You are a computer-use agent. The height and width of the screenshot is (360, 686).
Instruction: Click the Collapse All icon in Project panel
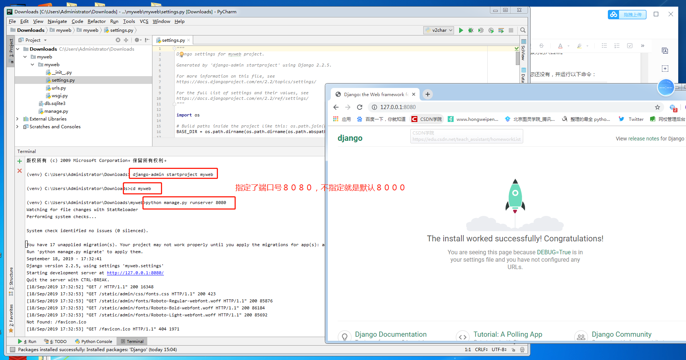[126, 40]
